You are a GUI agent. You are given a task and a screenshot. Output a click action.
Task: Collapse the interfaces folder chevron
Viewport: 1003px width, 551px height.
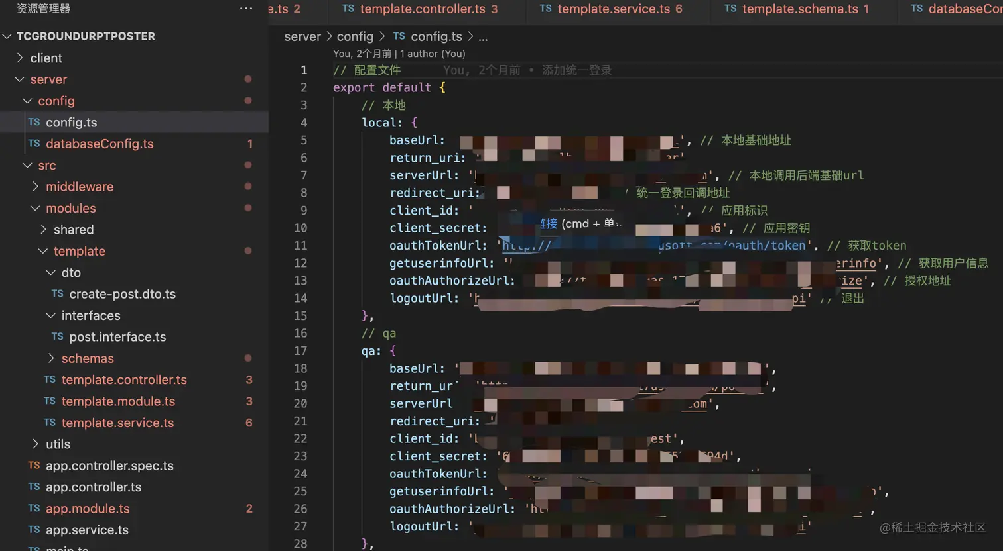51,315
